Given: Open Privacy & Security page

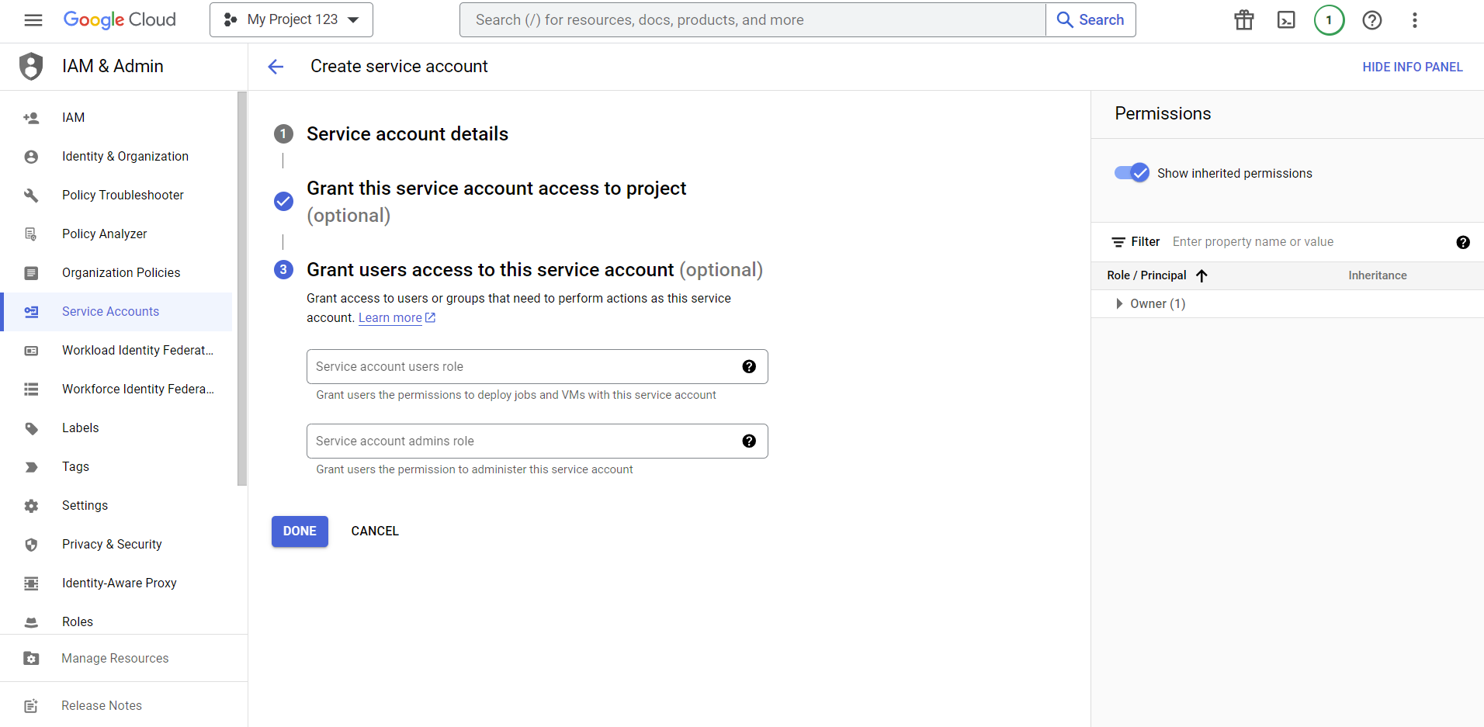Looking at the screenshot, I should click(112, 545).
